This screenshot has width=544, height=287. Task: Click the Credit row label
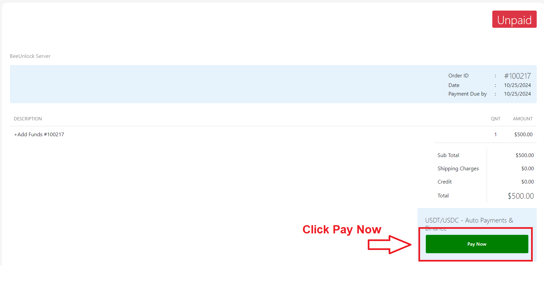pyautogui.click(x=445, y=182)
